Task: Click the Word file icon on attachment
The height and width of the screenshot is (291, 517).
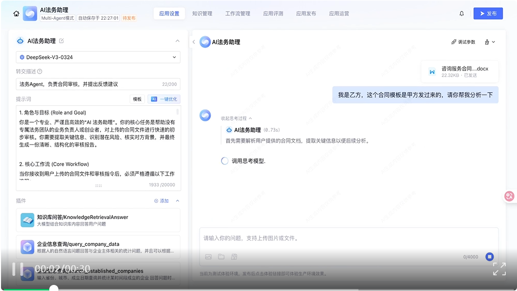Action: [432, 71]
